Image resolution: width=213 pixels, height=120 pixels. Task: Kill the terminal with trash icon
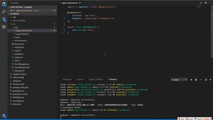[x=196, y=80]
